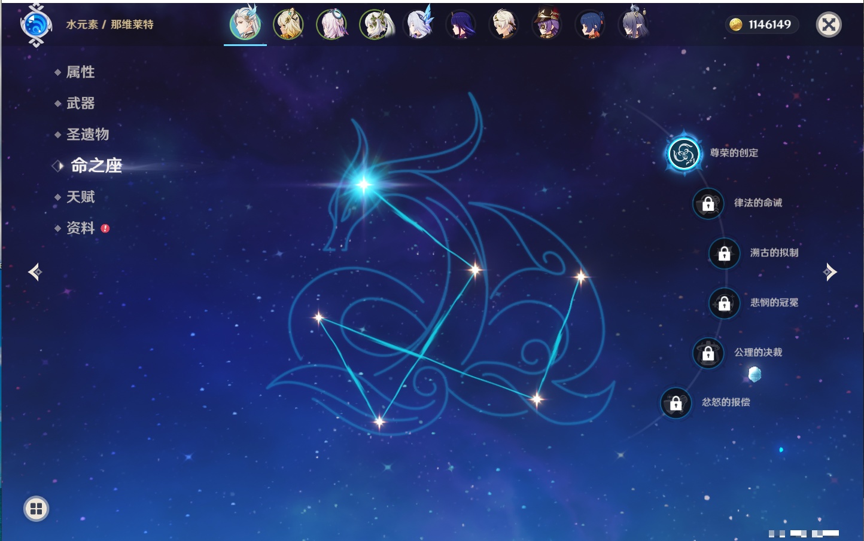Switch to the dark purple-haired avatar

pyautogui.click(x=461, y=25)
